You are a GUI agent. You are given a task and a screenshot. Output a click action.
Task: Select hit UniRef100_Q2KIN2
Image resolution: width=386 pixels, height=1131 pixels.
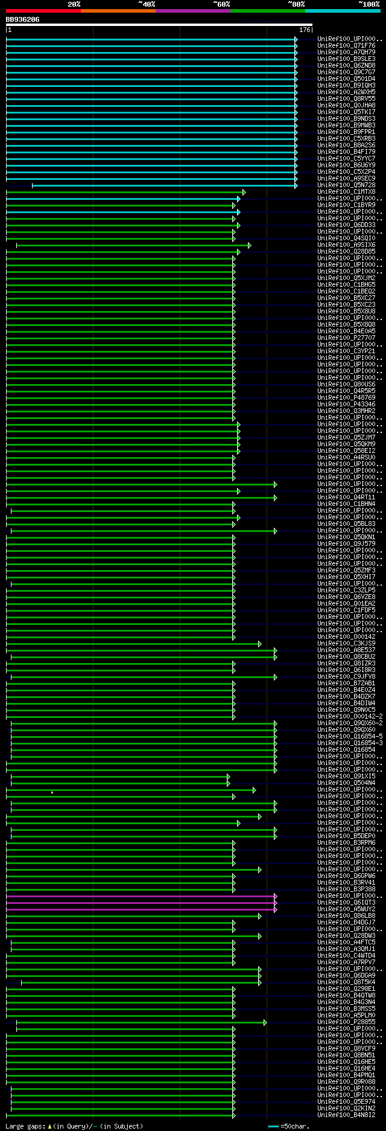pyautogui.click(x=346, y=1109)
